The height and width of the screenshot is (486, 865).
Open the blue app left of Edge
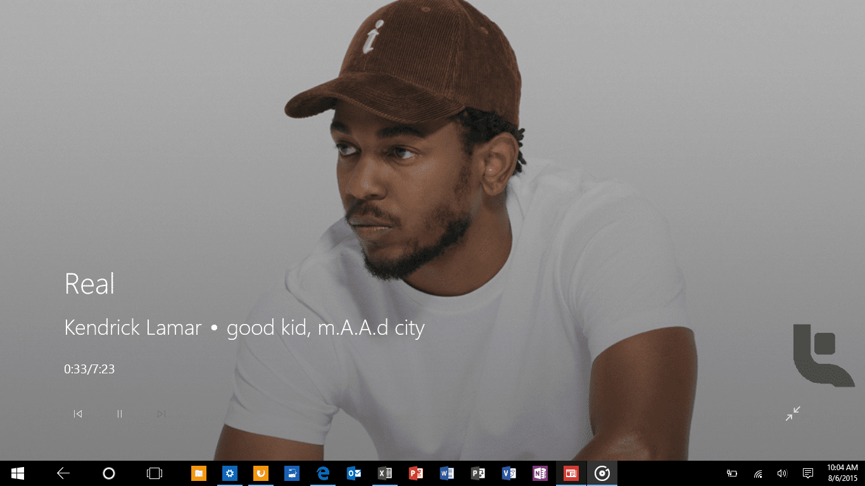292,473
